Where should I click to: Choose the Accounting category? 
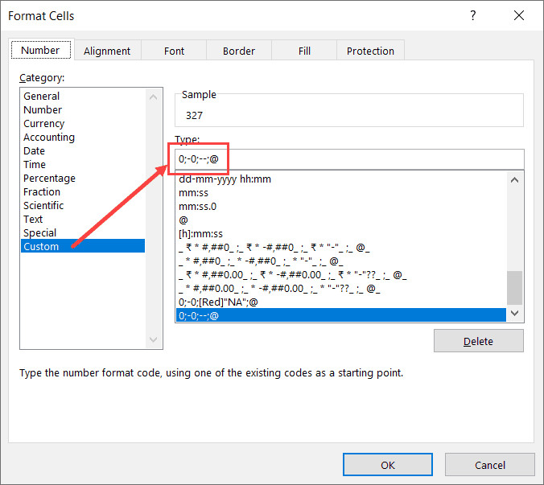pos(49,138)
